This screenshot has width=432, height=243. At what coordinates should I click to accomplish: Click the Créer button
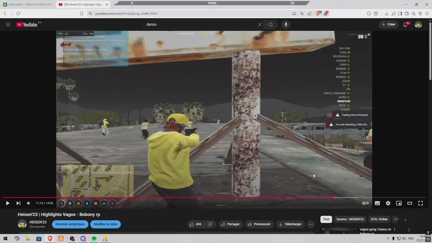388,24
